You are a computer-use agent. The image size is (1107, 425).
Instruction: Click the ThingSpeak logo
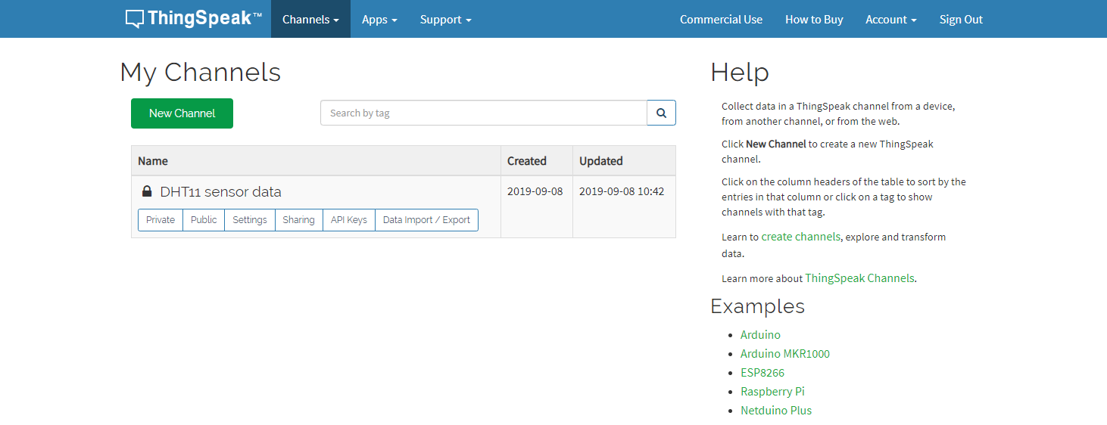tap(194, 19)
